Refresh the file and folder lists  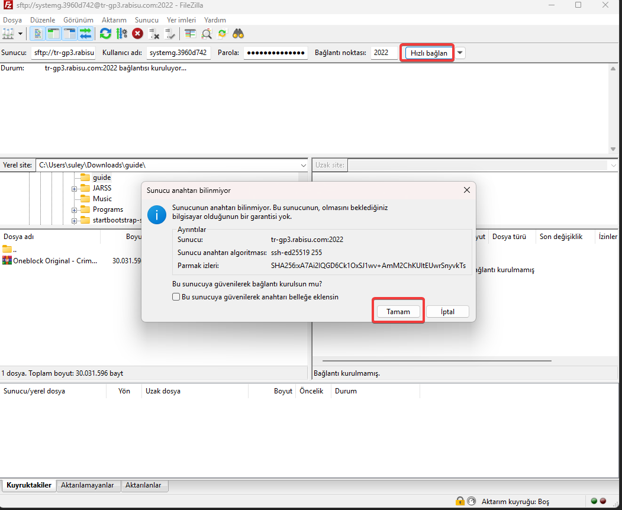(105, 34)
